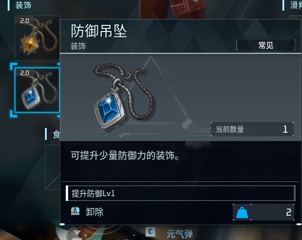Click the C key icon
Image resolution: width=302 pixels, height=240 pixels.
[150, 232]
